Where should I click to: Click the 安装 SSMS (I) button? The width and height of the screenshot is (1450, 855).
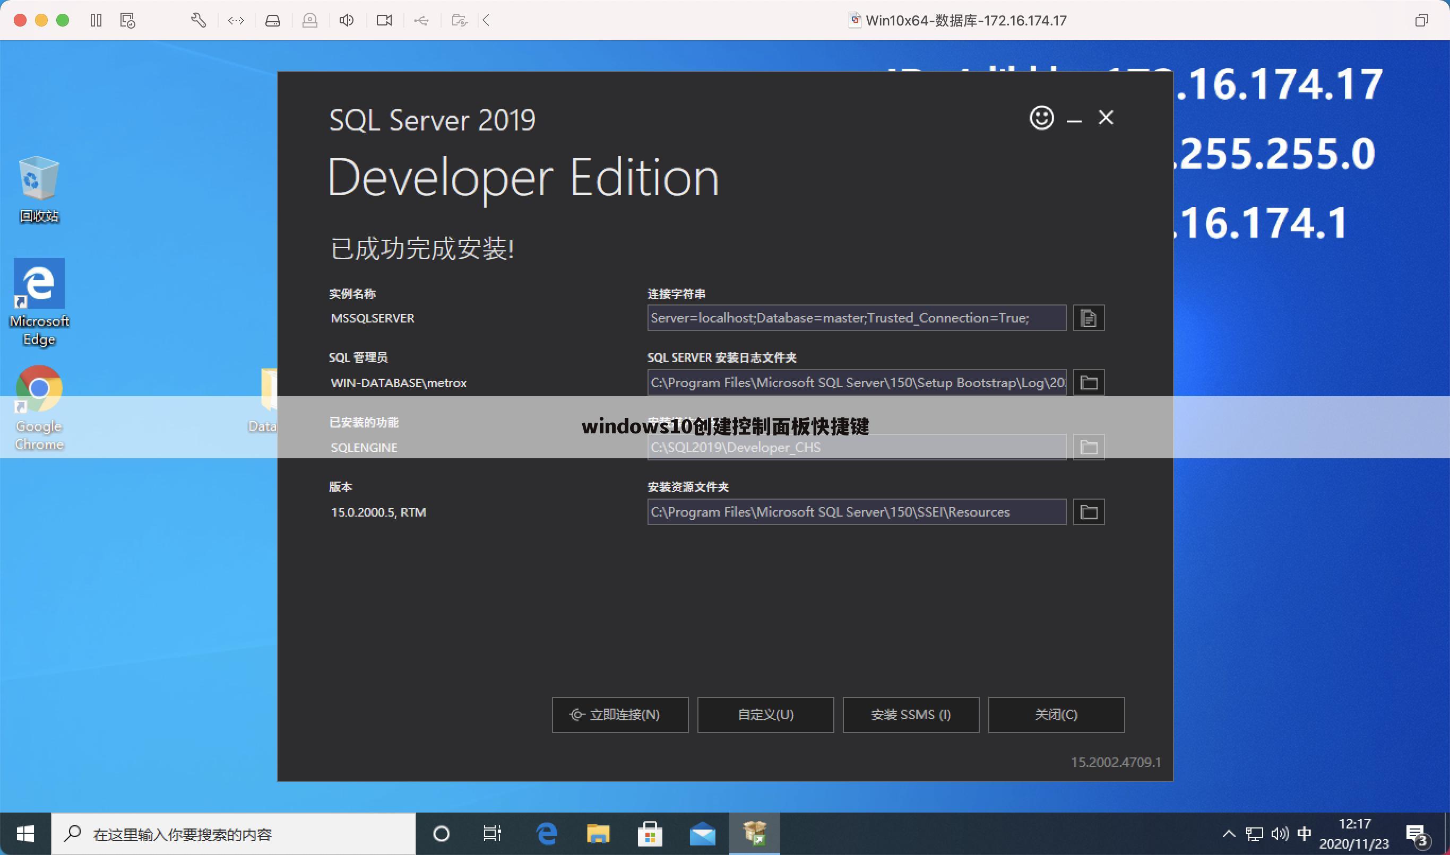tap(910, 715)
